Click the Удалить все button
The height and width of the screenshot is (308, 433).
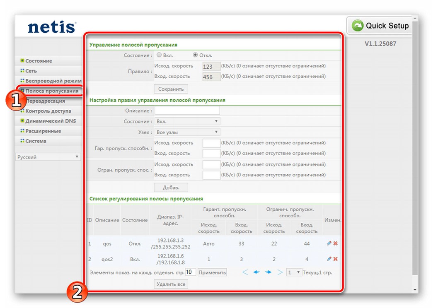point(171,284)
